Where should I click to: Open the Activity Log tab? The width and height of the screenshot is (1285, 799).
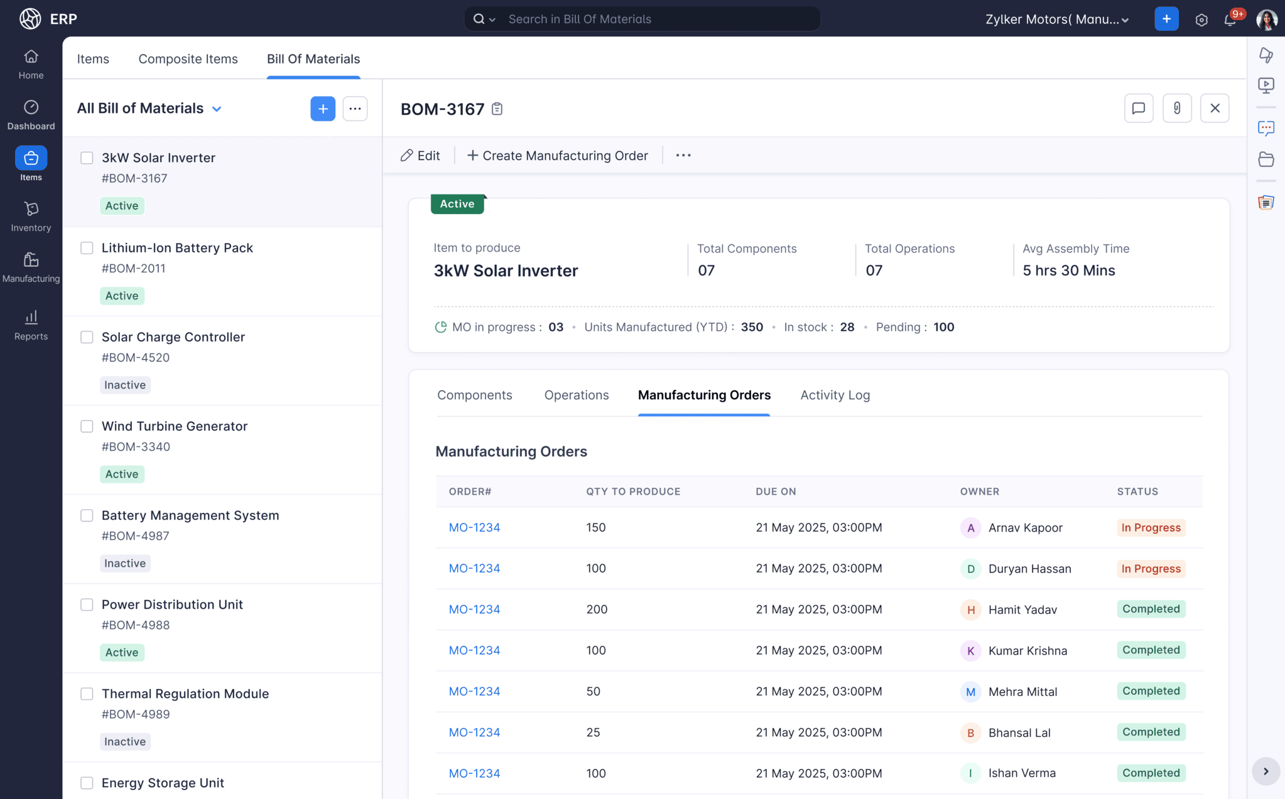[x=835, y=395]
